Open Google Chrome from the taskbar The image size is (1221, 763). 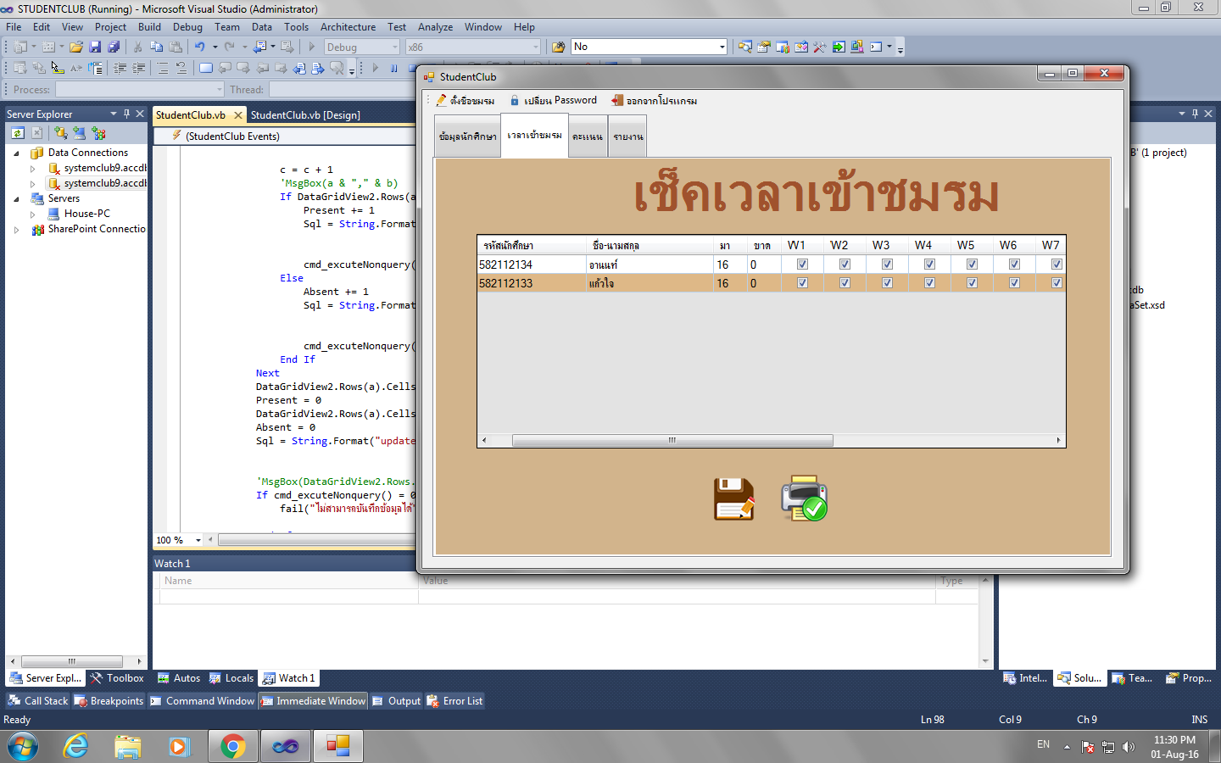232,747
